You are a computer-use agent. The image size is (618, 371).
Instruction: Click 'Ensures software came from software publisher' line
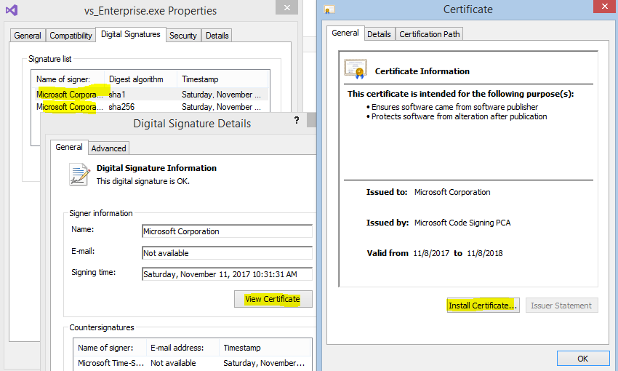coord(454,107)
